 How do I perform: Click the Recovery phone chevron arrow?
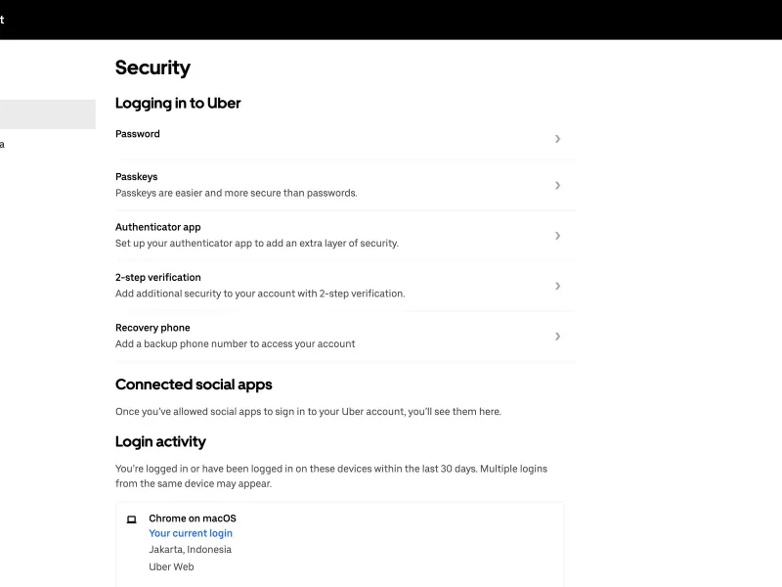[557, 337]
